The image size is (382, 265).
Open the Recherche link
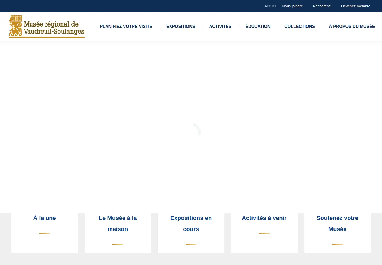pyautogui.click(x=322, y=6)
